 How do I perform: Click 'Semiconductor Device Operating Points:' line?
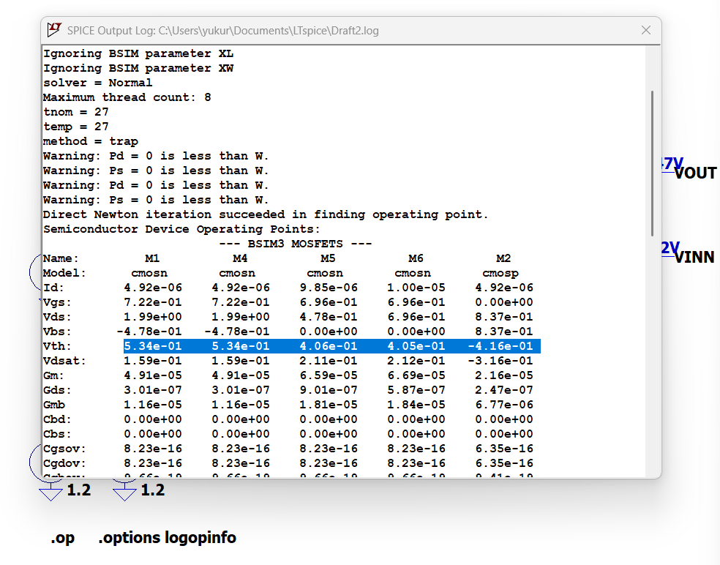pyautogui.click(x=182, y=229)
